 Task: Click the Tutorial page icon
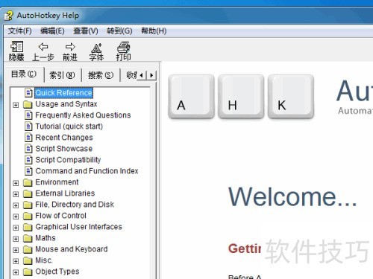coord(28,126)
